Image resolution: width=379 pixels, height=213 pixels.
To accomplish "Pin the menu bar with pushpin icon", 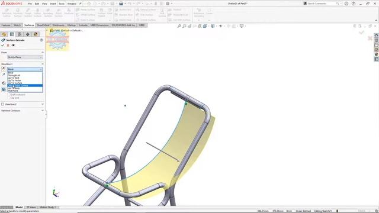I will (81, 4).
